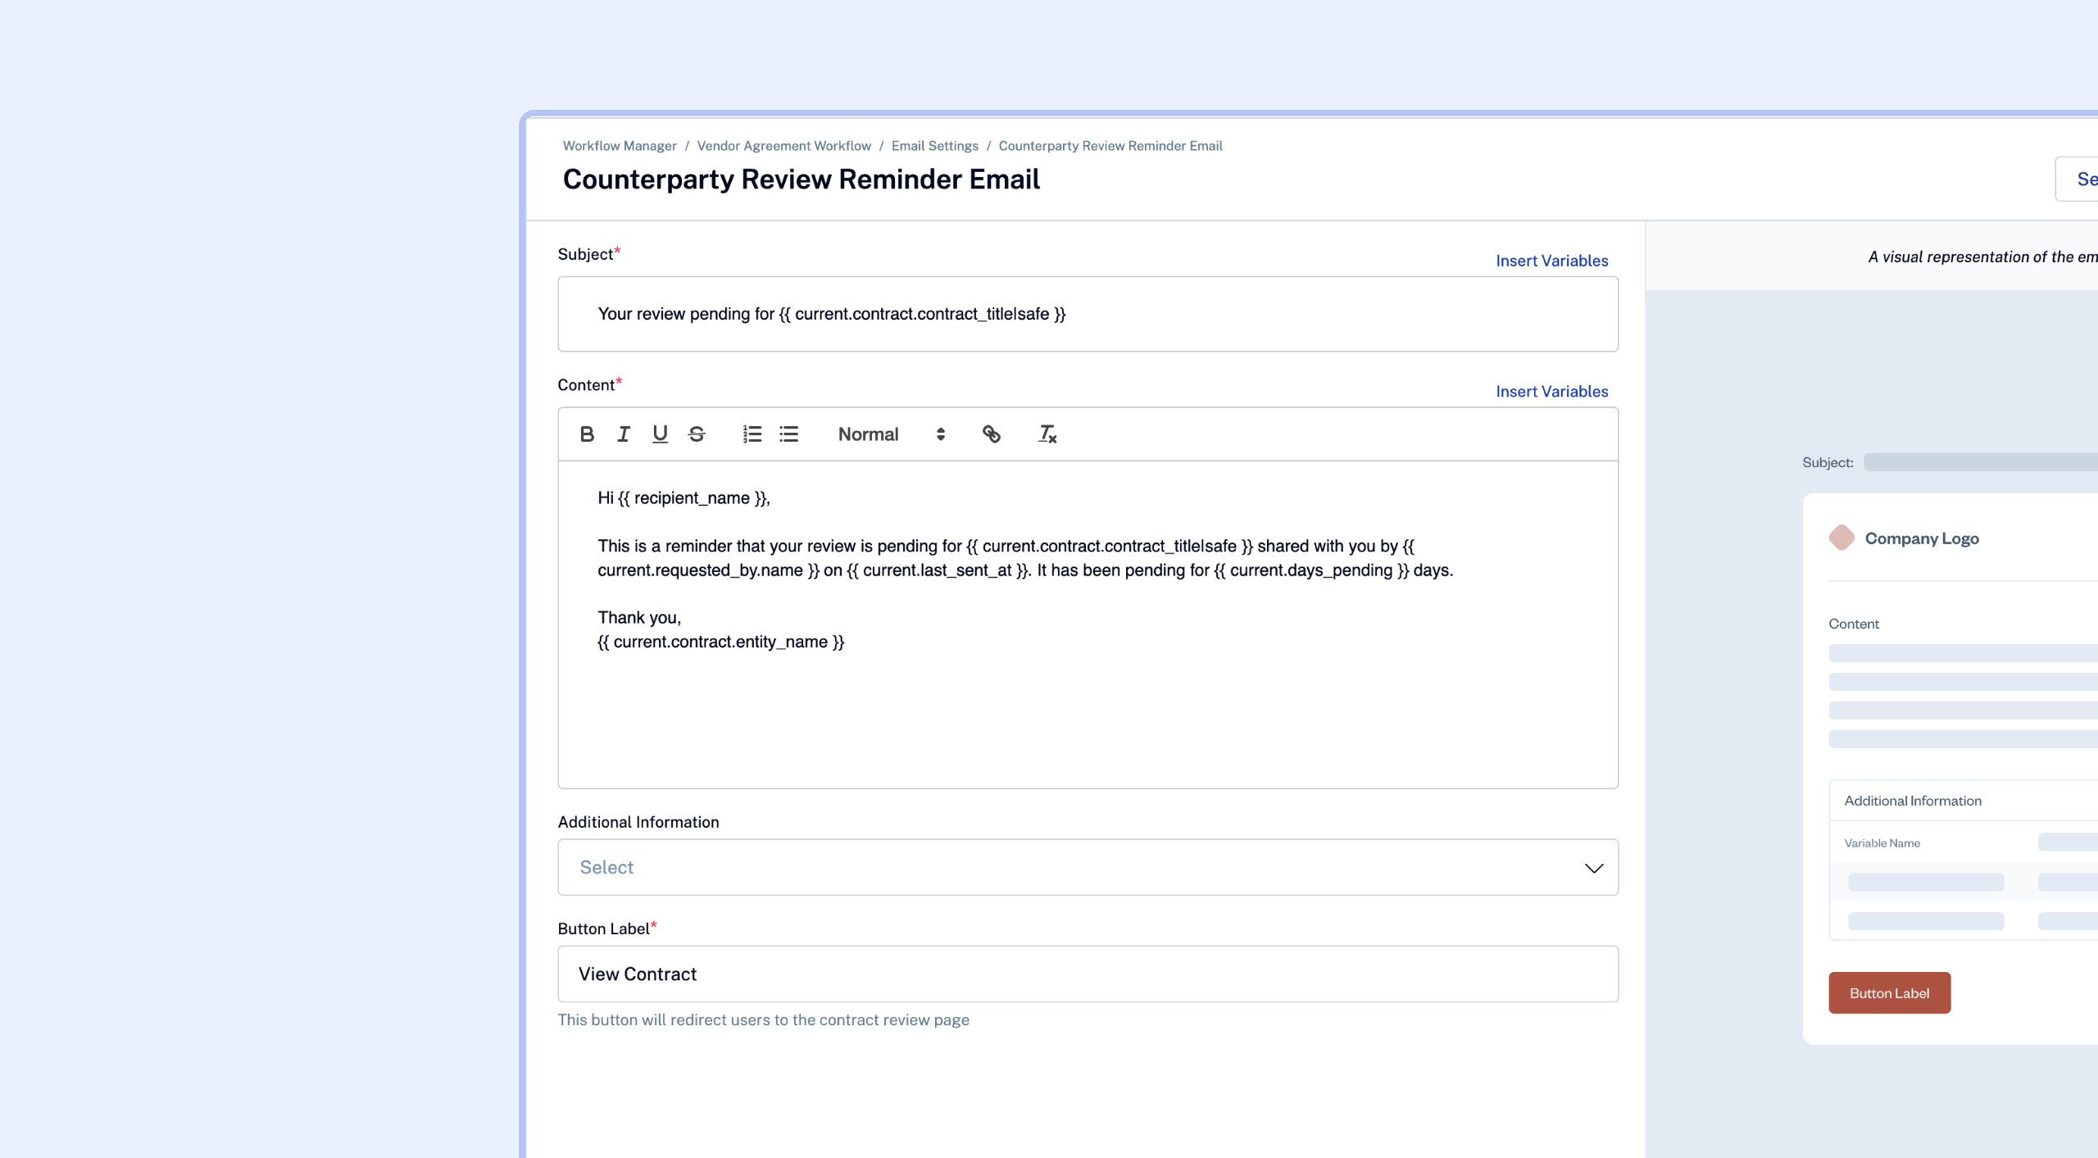
Task: Open the Normal text style dropdown
Action: [891, 434]
